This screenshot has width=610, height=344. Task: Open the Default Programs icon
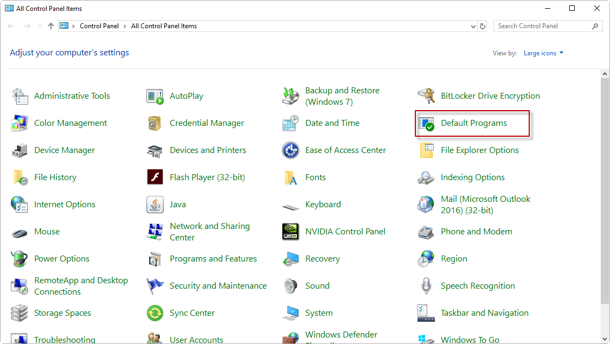pos(426,123)
